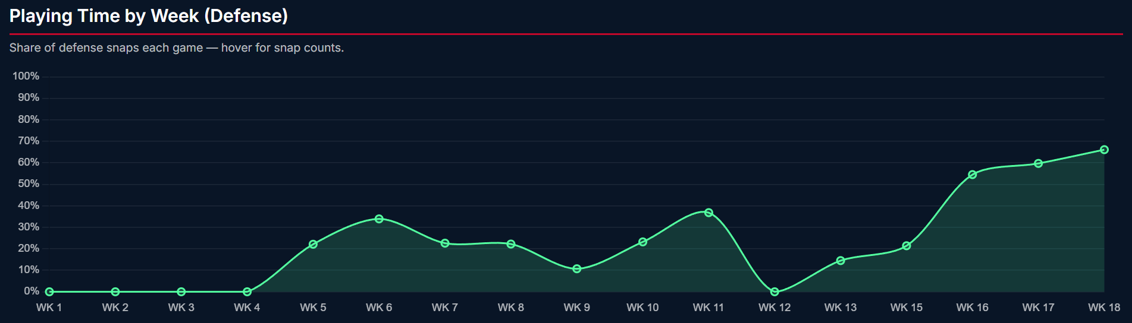Select the WK 12 zero data point
Viewport: 1132px width, 323px height.
click(x=774, y=292)
